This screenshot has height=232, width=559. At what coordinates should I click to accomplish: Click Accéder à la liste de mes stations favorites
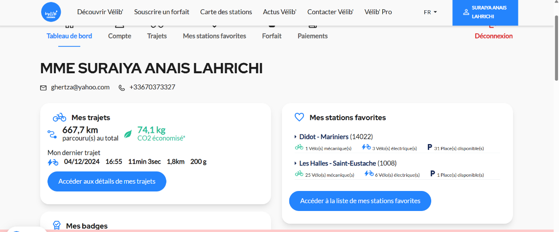[360, 201]
